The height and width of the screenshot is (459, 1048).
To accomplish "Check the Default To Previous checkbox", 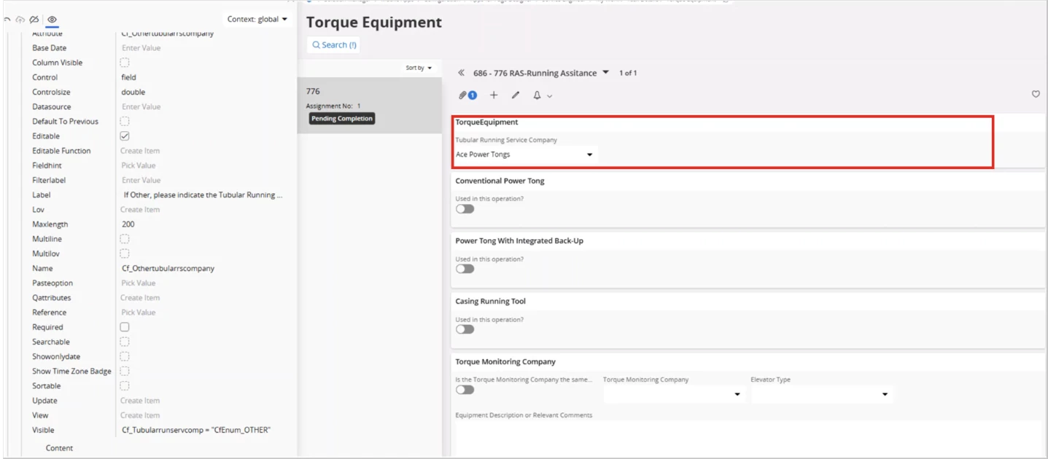I will (x=125, y=121).
